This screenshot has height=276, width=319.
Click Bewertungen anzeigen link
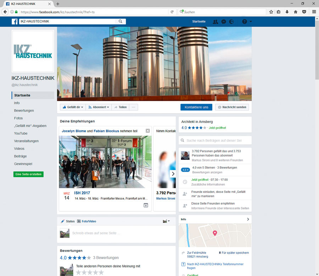click(207, 172)
